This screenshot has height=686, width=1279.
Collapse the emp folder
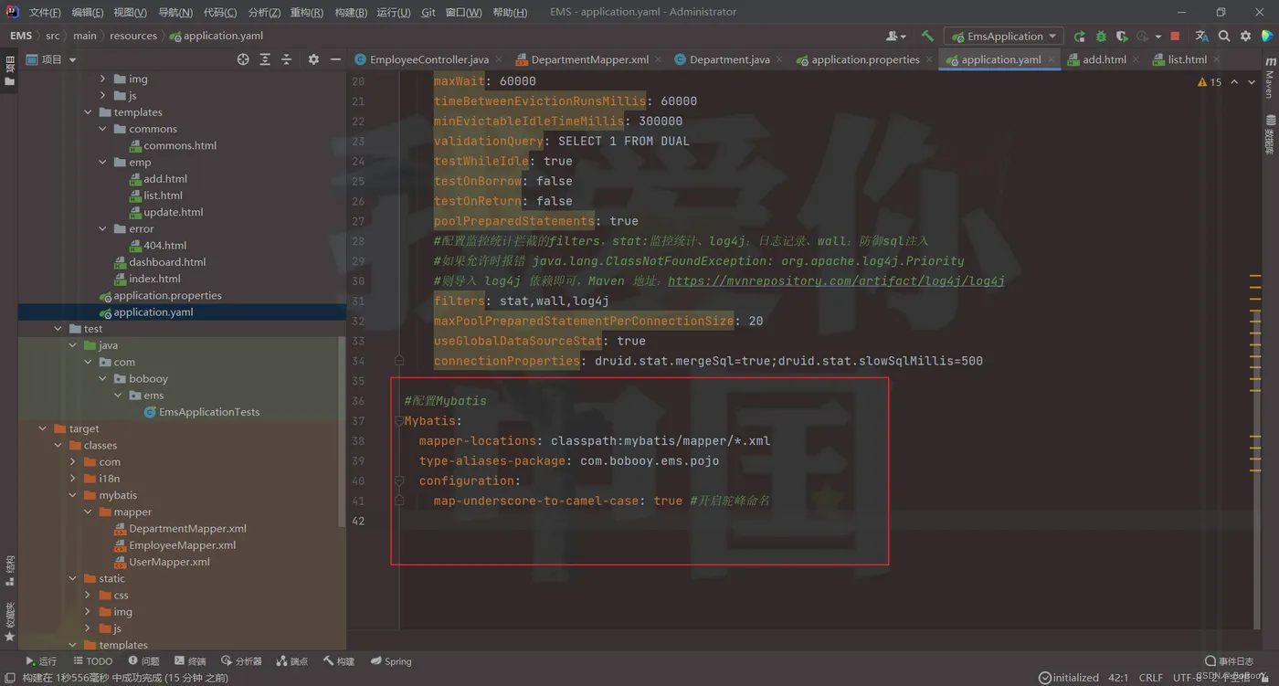(x=103, y=163)
